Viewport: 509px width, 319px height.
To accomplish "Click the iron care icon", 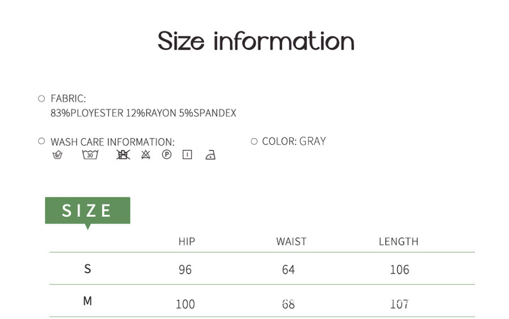I will point(210,154).
